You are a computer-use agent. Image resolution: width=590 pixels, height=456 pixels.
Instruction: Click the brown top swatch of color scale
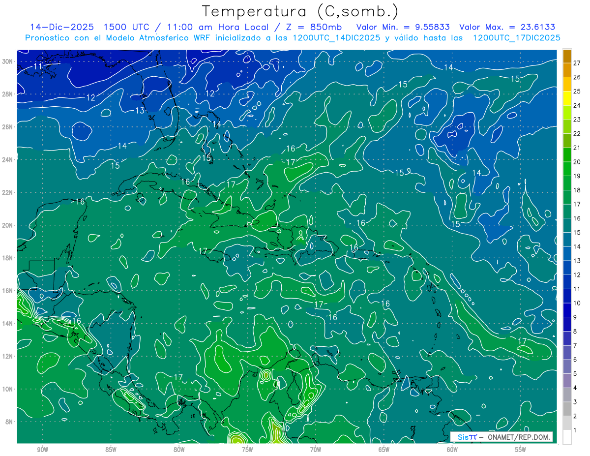click(567, 56)
